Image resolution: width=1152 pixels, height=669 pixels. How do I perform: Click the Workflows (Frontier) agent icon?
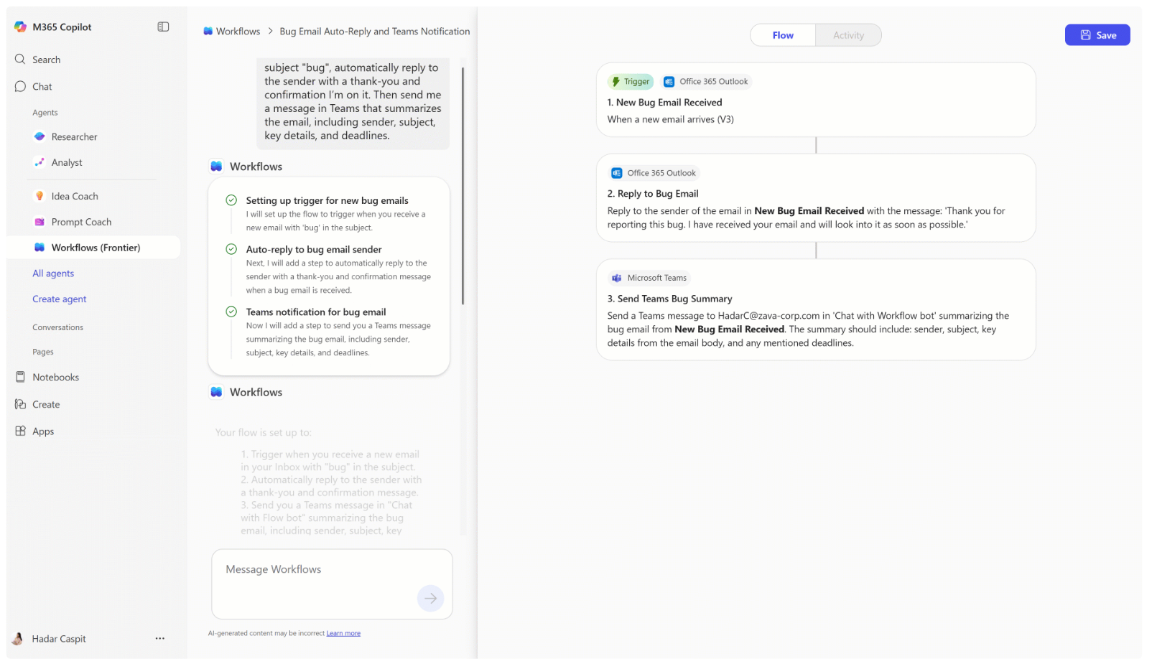coord(40,248)
